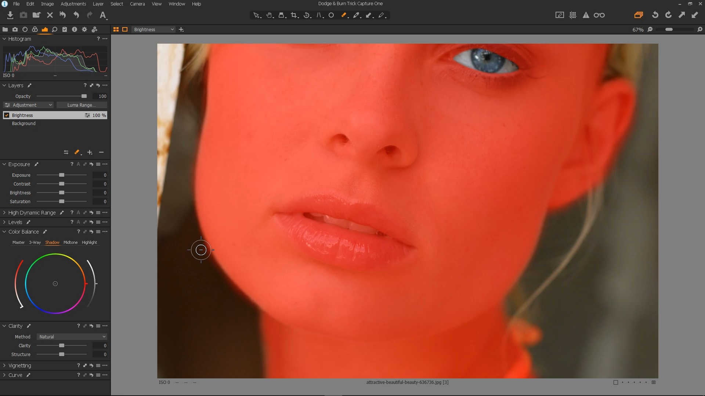Click the Contrast slider handle
This screenshot has height=396, width=705.
click(62, 184)
